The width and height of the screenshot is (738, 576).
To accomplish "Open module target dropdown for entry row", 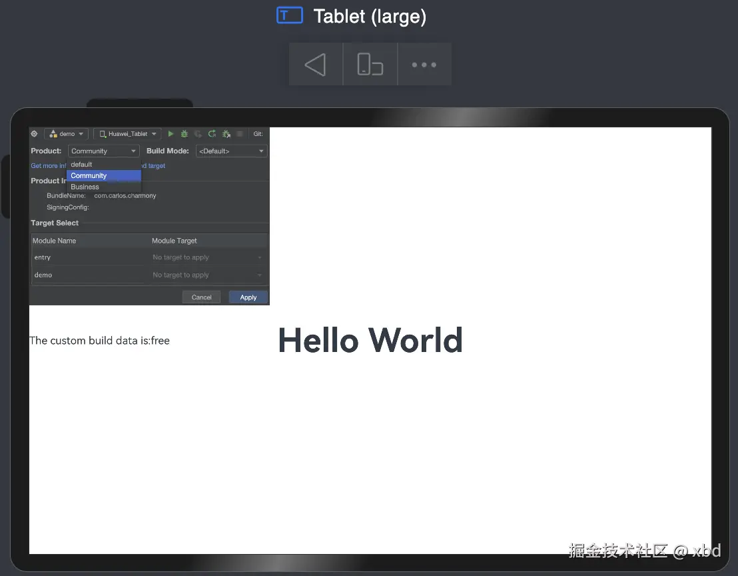I will click(207, 257).
